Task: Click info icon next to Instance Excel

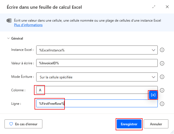Action: [162, 50]
